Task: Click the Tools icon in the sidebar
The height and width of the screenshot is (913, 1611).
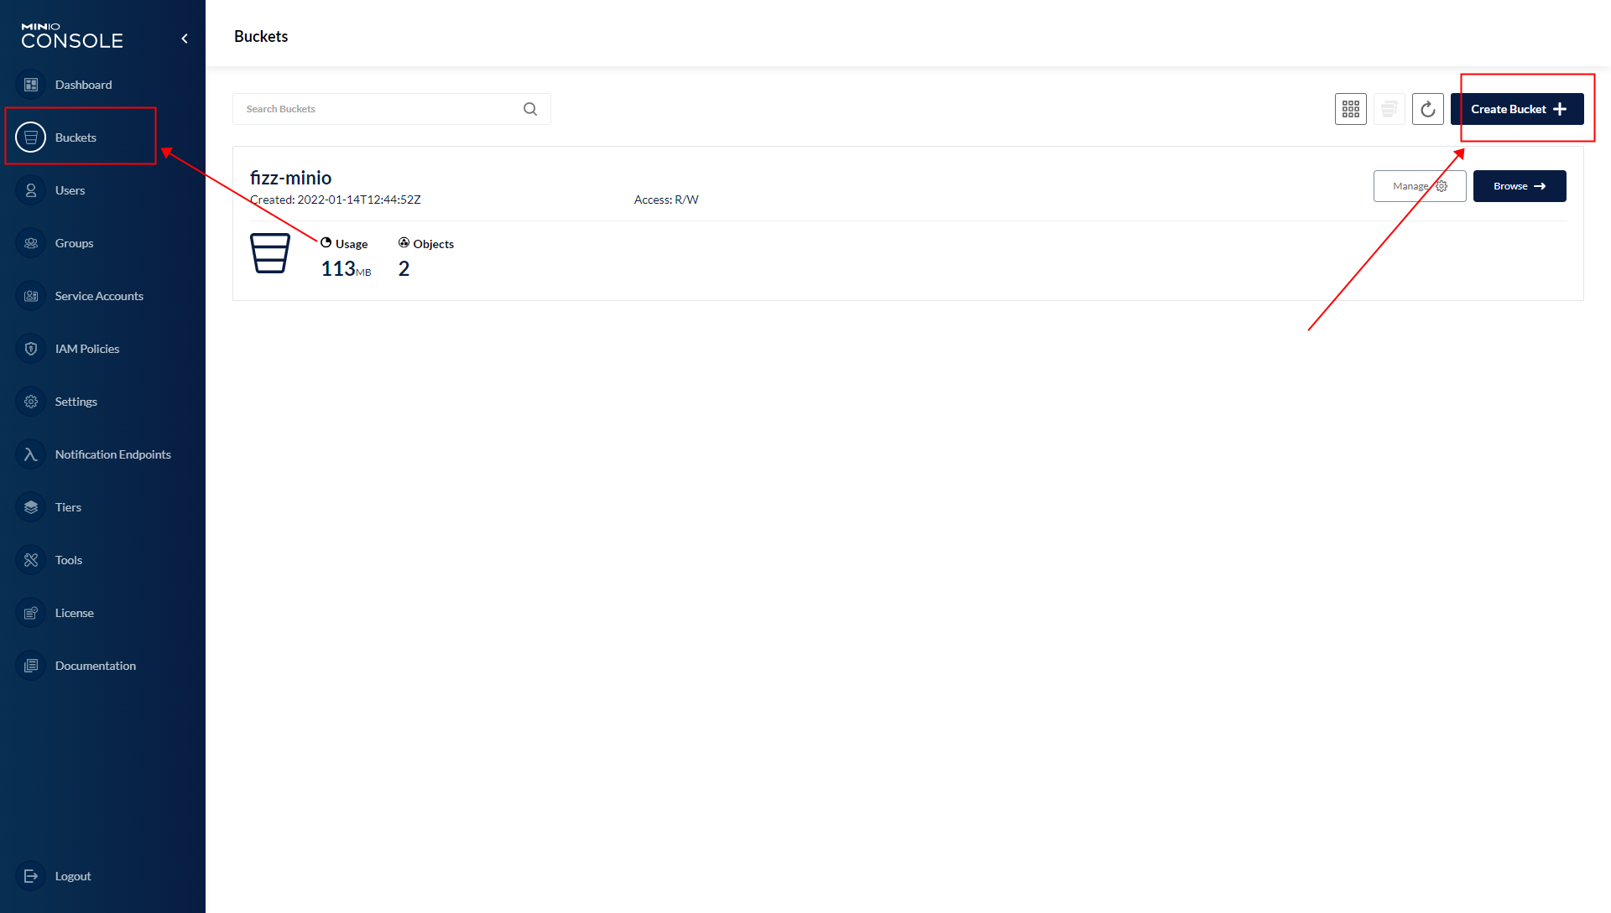Action: [31, 559]
